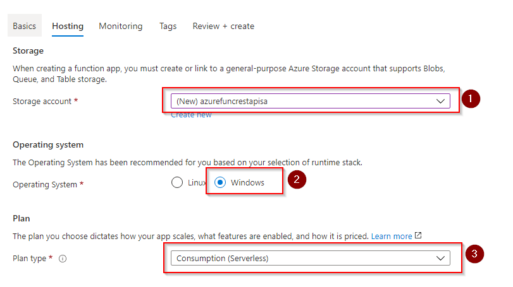Switch to the Monitoring tab
The height and width of the screenshot is (287, 513).
point(121,26)
